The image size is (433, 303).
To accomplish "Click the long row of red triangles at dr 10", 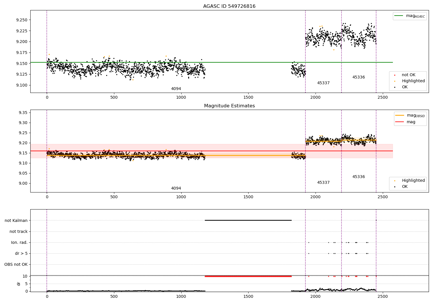I will [248, 276].
